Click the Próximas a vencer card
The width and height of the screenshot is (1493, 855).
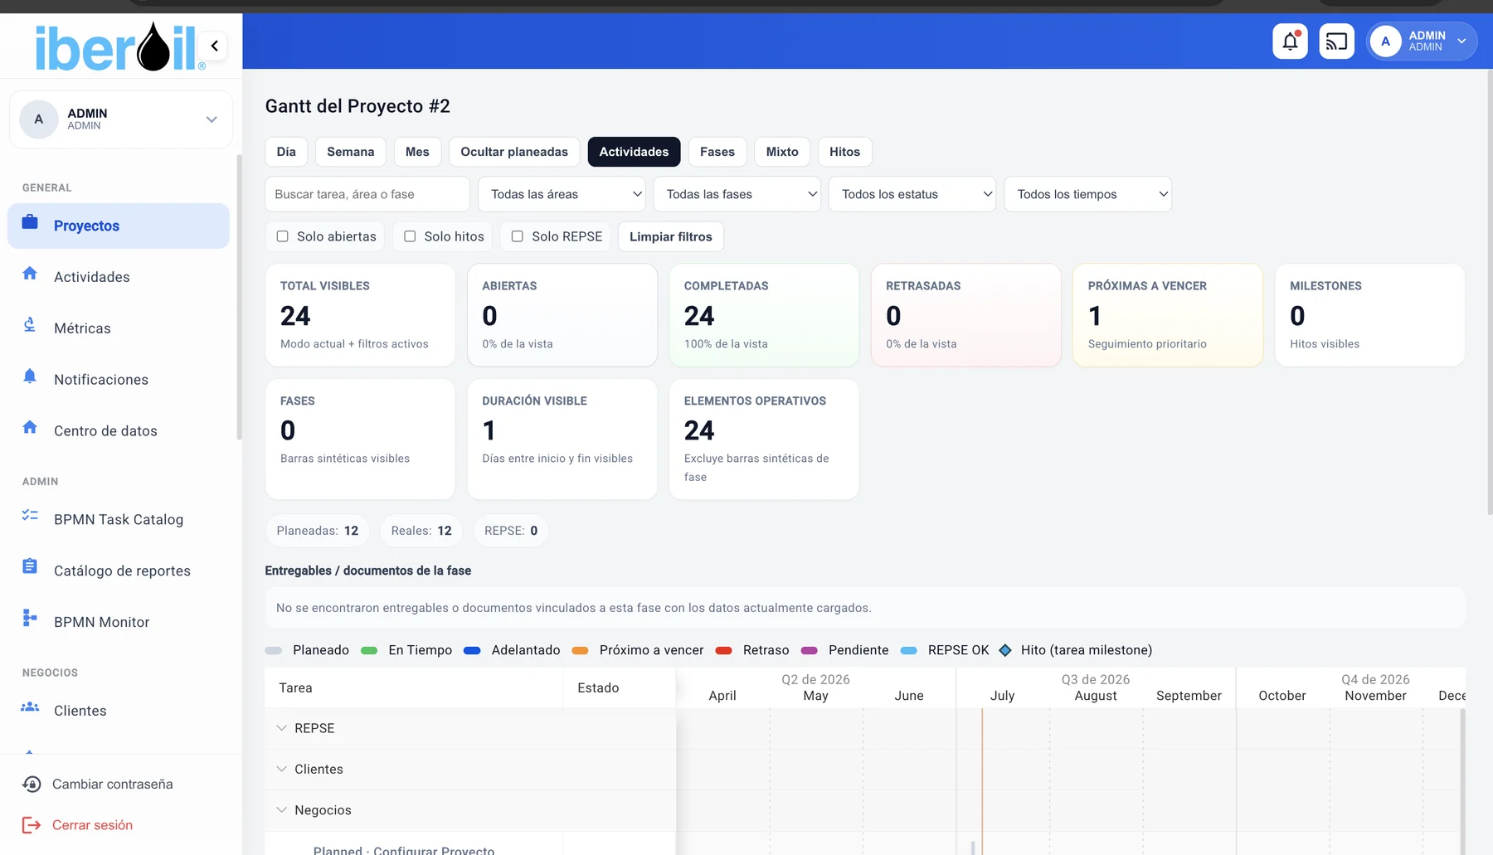click(x=1168, y=315)
